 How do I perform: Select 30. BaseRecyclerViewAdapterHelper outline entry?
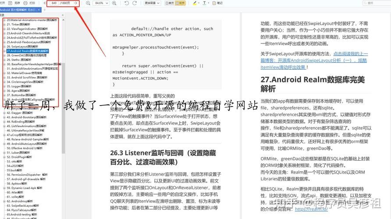click(x=34, y=64)
